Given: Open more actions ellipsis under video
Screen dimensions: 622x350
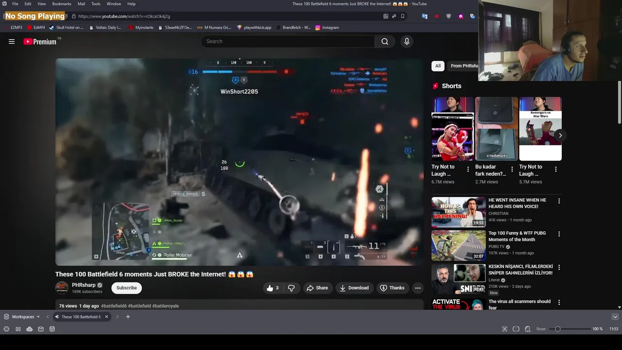Looking at the screenshot, I should pos(417,288).
